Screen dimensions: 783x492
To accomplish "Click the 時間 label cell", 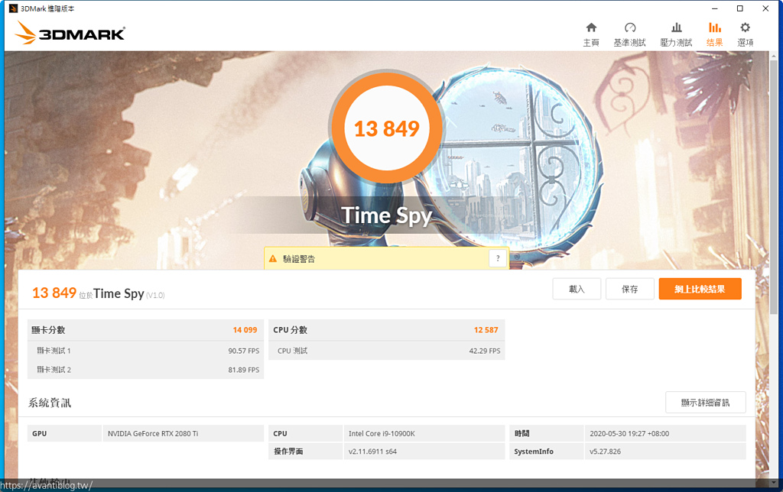I will click(x=546, y=434).
